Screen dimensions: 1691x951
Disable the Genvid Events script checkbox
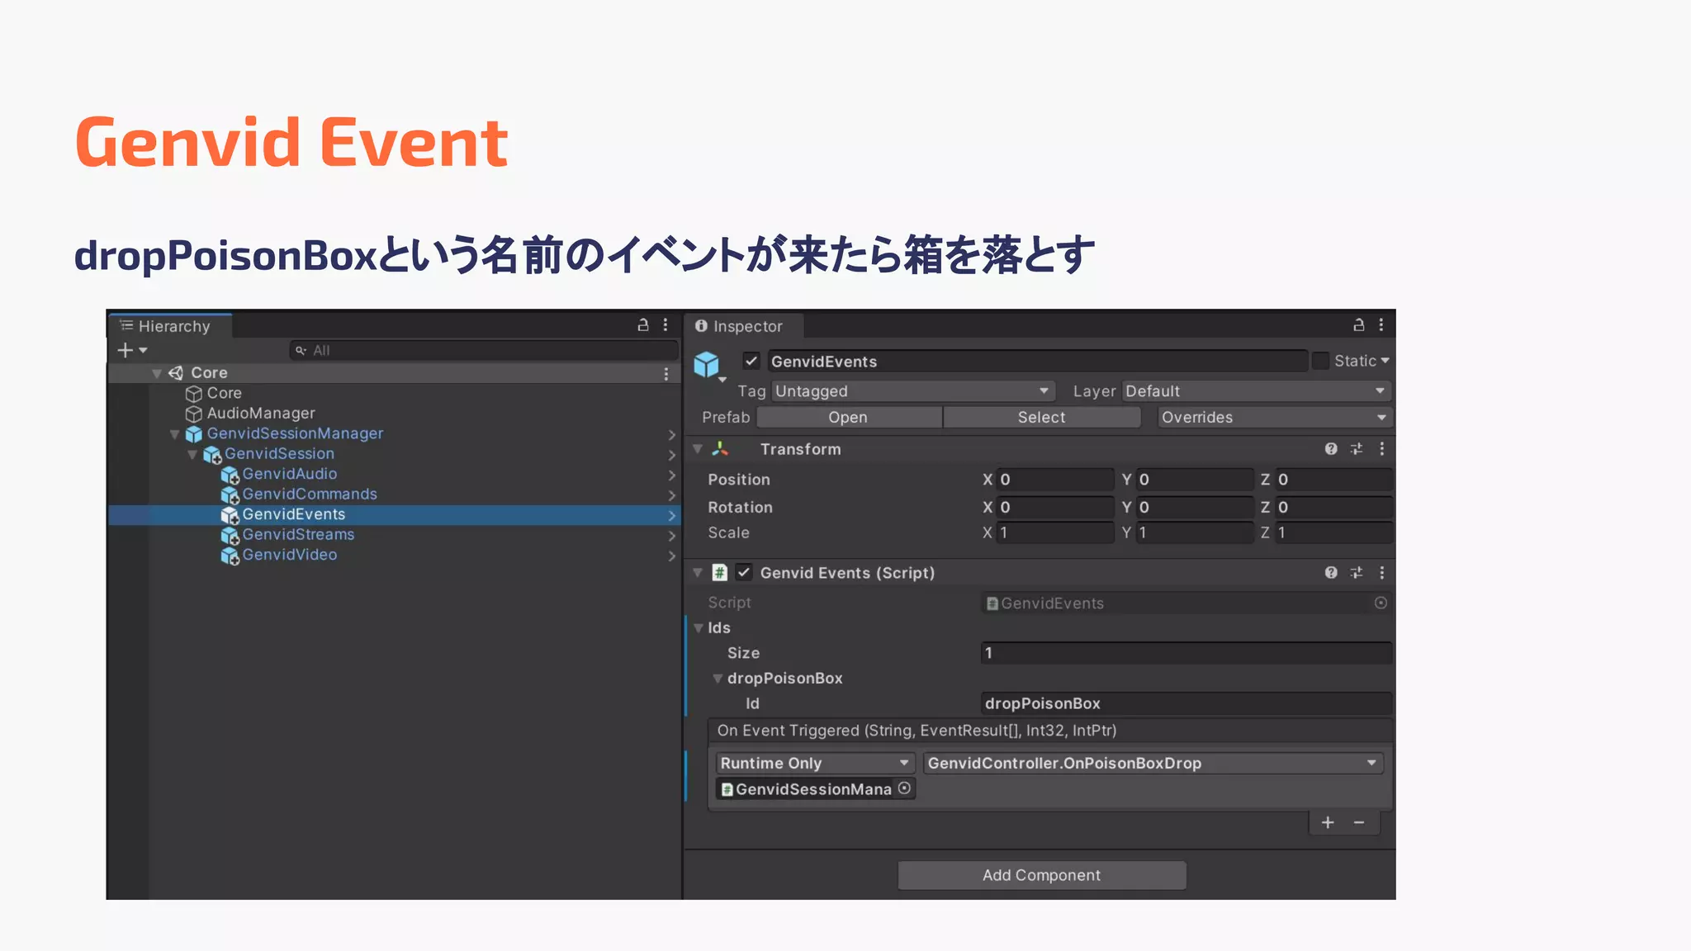pos(744,572)
